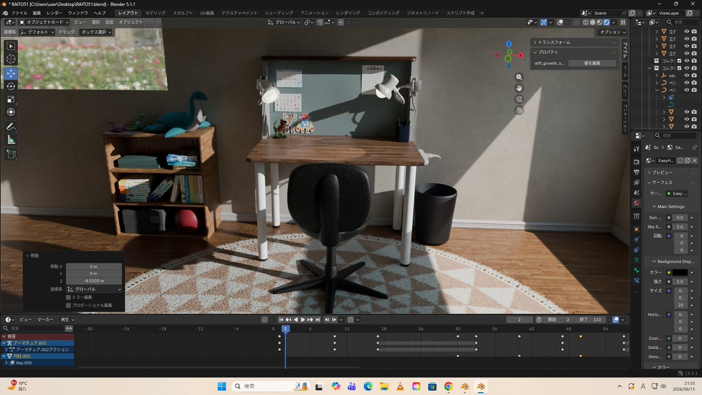Toggle snapping magnet in viewport header

320,22
